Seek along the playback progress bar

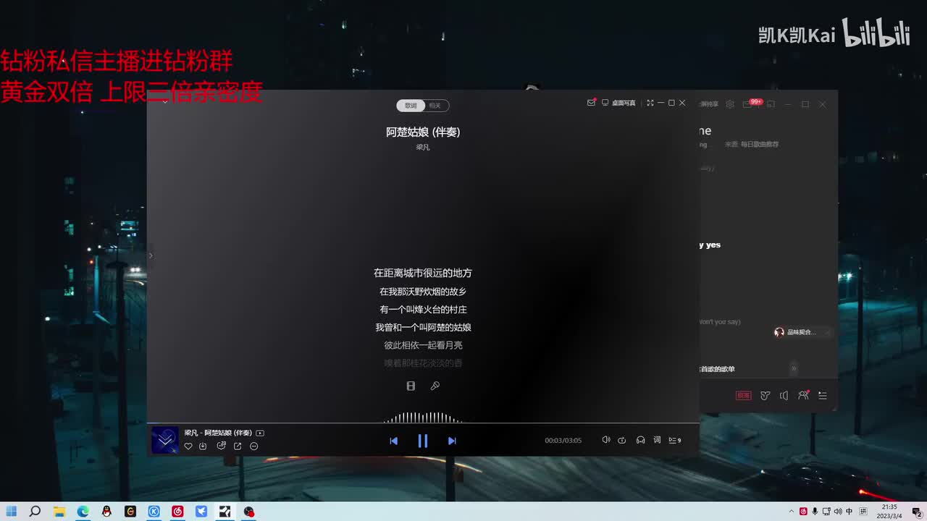(x=423, y=423)
